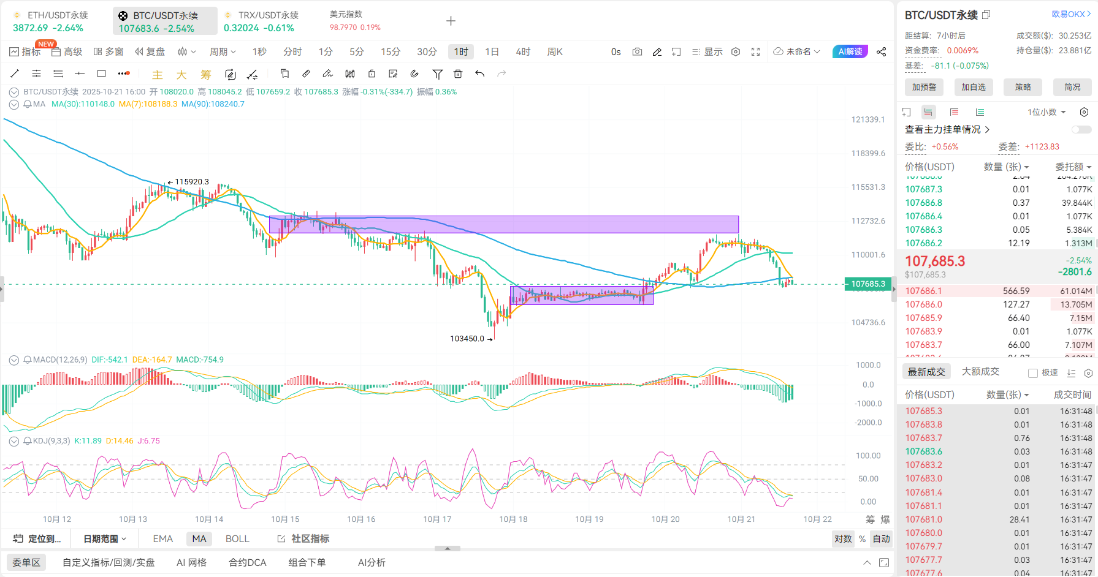
Task: Click the AI解读 button
Action: click(850, 52)
